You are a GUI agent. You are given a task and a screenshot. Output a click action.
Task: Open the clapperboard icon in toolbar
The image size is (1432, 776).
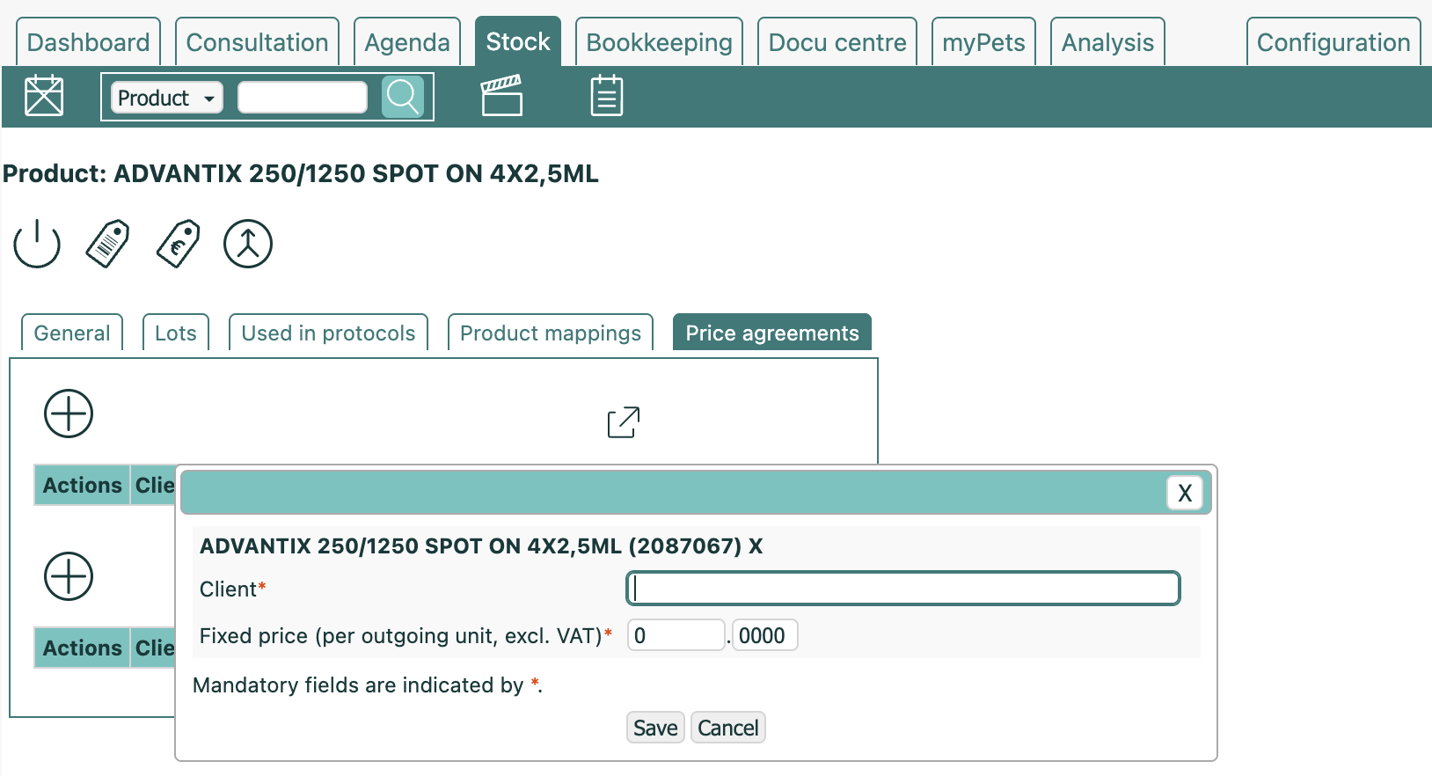[502, 96]
